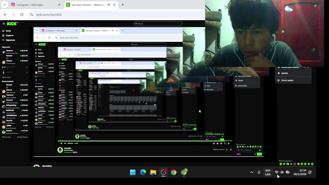Open the Windows Start menu
This screenshot has width=329, height=185.
pyautogui.click(x=133, y=172)
